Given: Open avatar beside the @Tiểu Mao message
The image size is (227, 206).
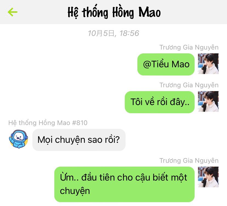Looking at the screenshot, I should [208, 63].
